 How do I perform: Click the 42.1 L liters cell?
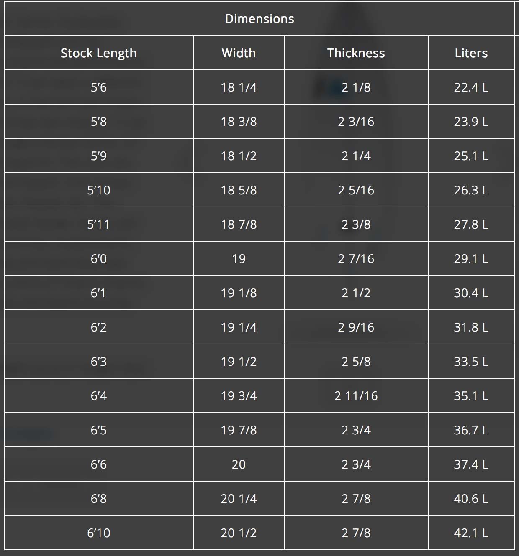pyautogui.click(x=471, y=533)
